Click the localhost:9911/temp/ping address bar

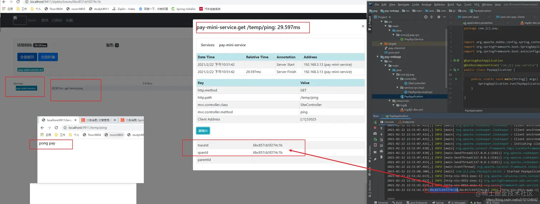coord(102,128)
